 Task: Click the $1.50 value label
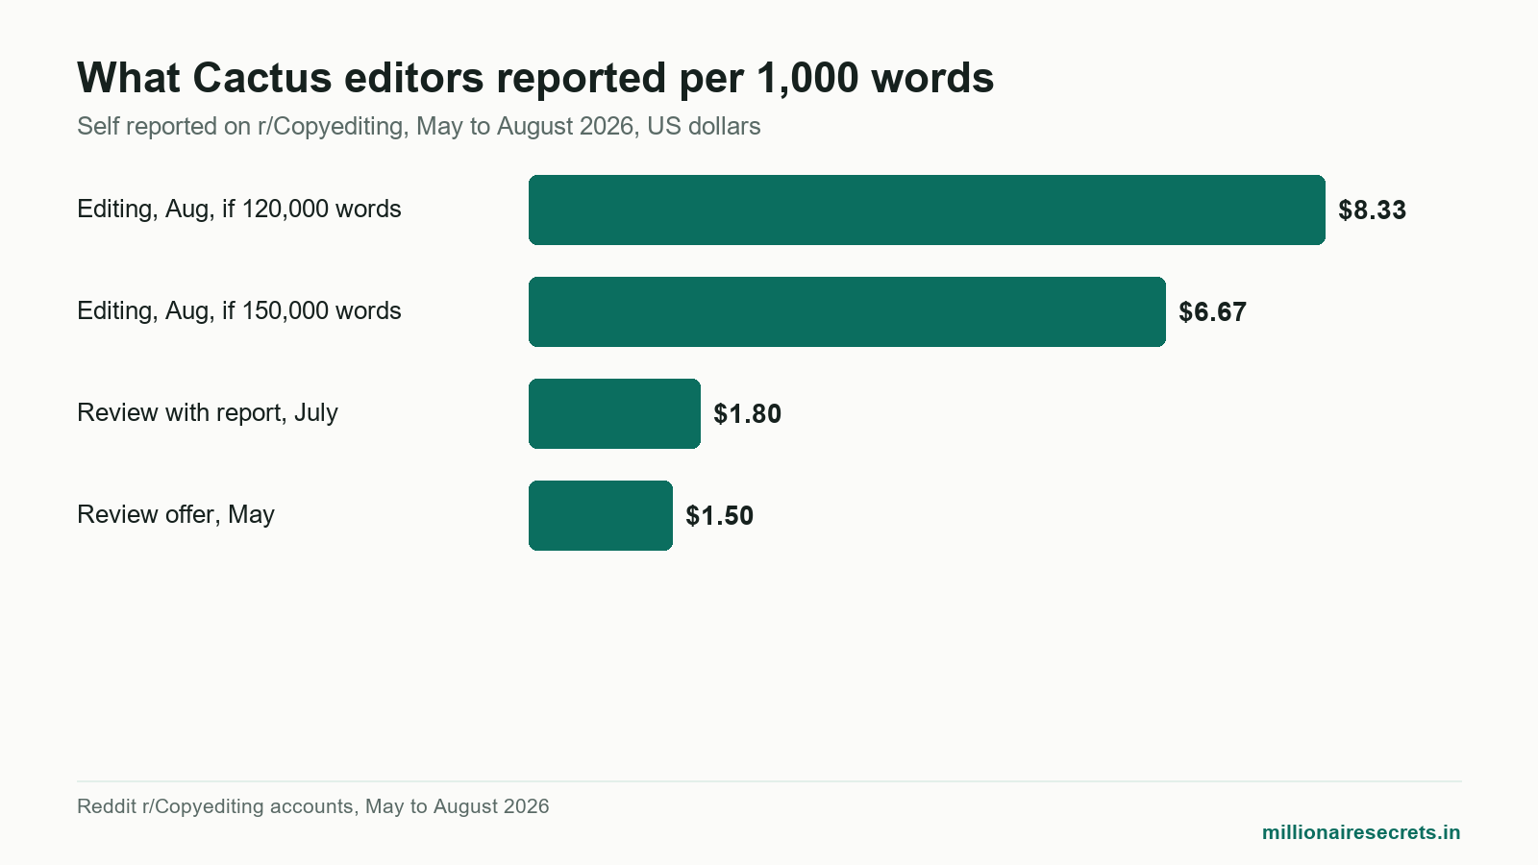tap(719, 516)
